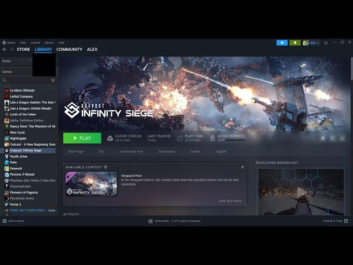Close the Available Content panel
Image resolution: width=353 pixels, height=265 pixels.
coord(243,167)
